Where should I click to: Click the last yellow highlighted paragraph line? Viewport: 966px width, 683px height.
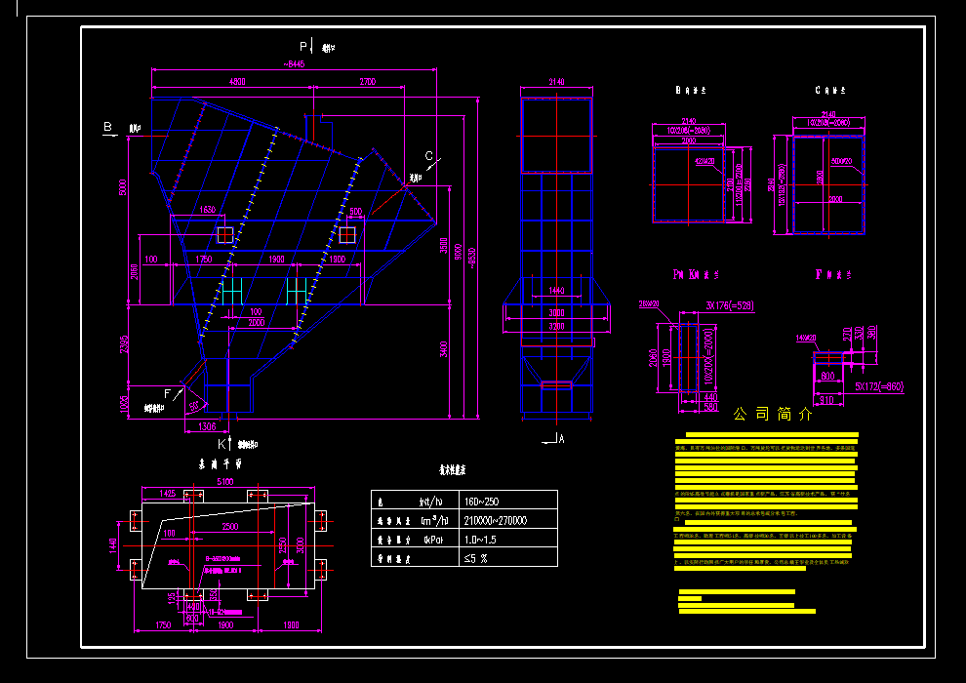(x=745, y=613)
